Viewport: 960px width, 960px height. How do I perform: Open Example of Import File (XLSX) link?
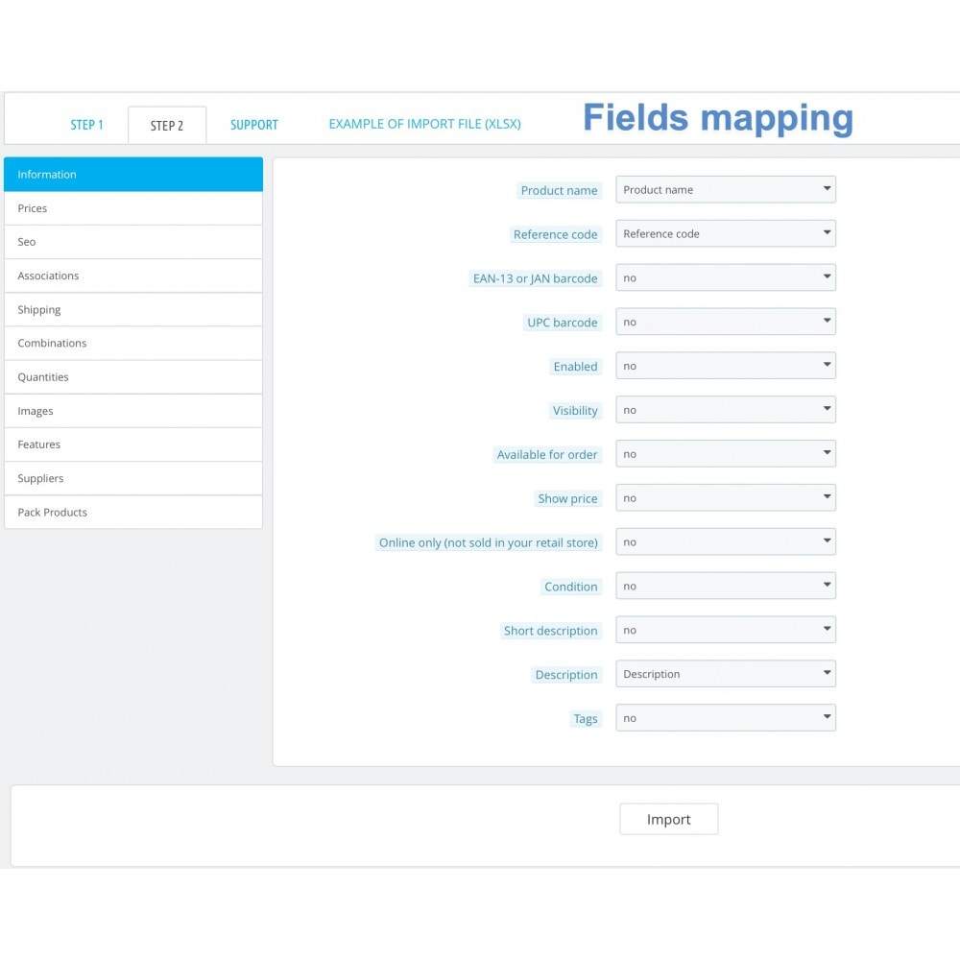pos(425,124)
